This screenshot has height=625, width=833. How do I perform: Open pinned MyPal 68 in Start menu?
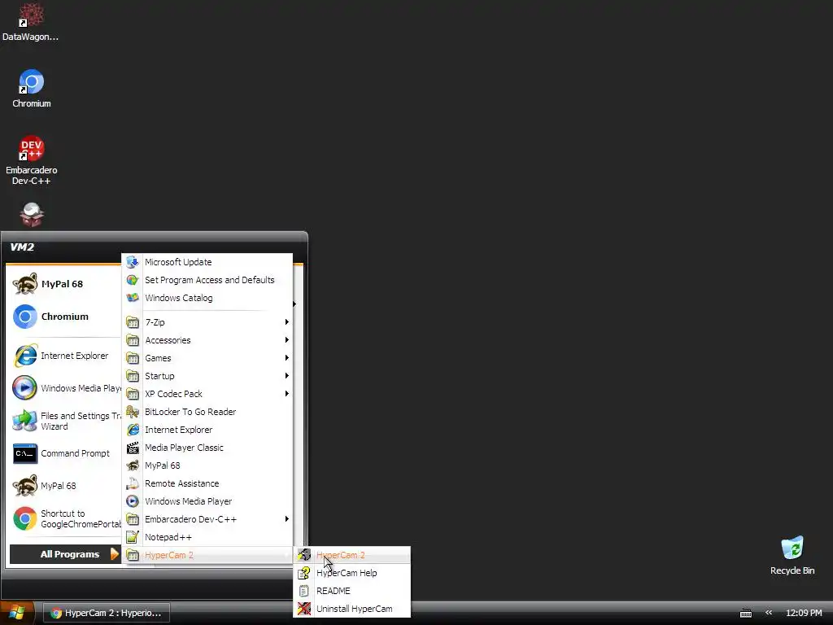point(63,284)
